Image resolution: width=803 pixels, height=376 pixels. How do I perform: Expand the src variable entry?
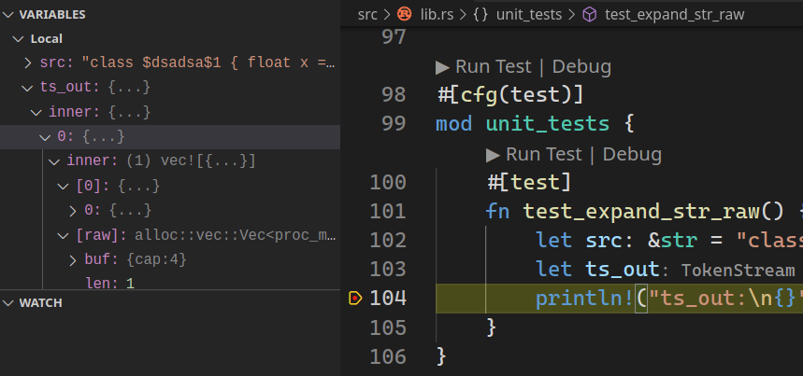point(28,63)
